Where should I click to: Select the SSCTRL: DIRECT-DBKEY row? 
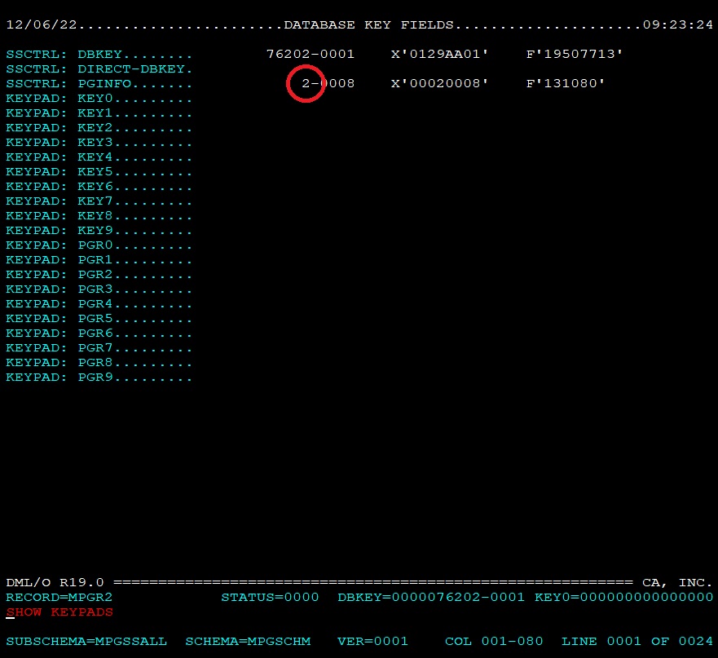(99, 69)
